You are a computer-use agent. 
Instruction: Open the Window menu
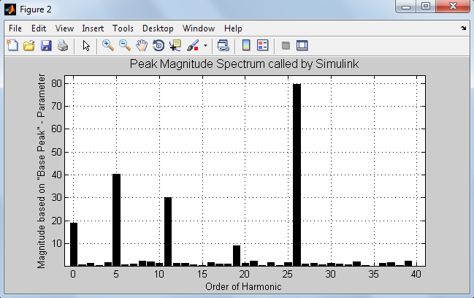pos(199,28)
